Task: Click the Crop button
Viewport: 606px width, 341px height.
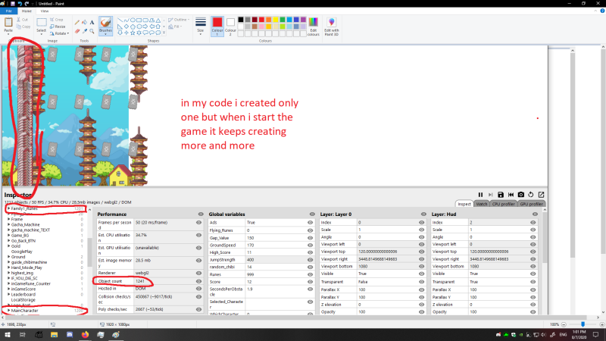Action: coord(56,20)
